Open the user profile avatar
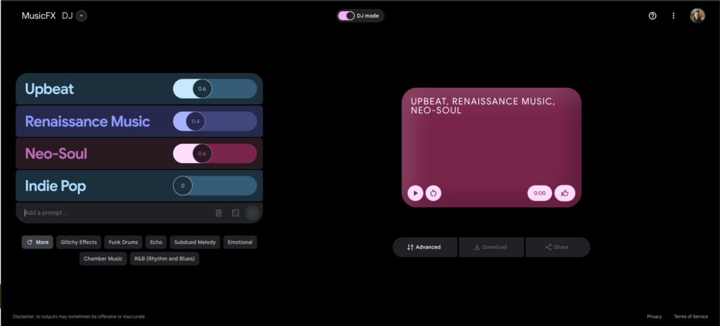 [x=697, y=15]
